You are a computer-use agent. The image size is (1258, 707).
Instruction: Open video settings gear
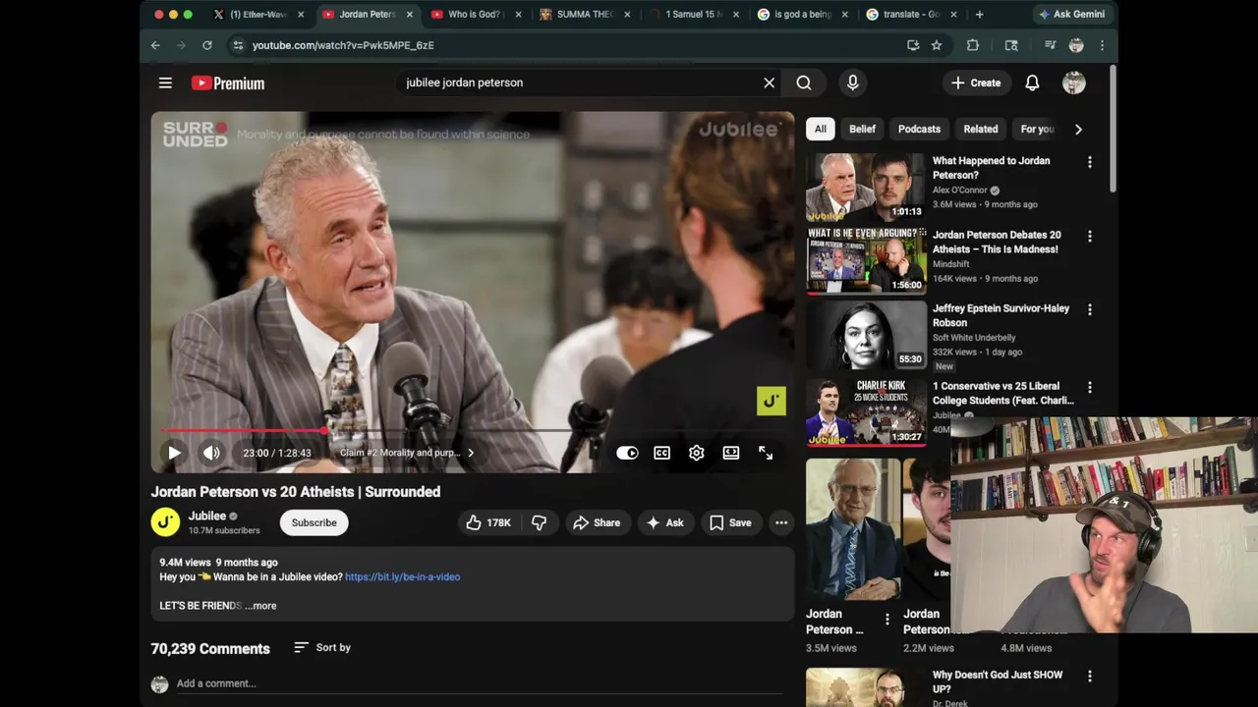(x=696, y=453)
